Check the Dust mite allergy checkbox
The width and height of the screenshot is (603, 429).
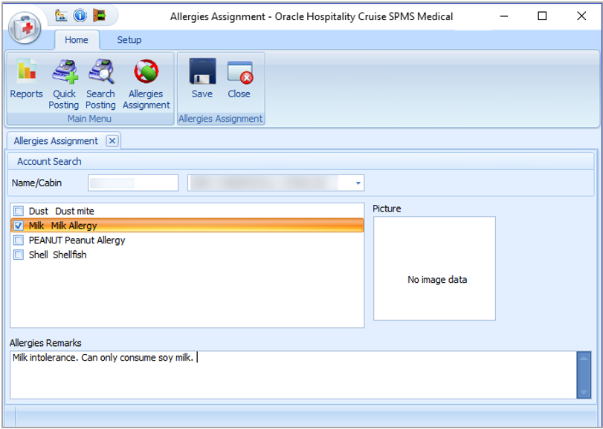tap(18, 211)
